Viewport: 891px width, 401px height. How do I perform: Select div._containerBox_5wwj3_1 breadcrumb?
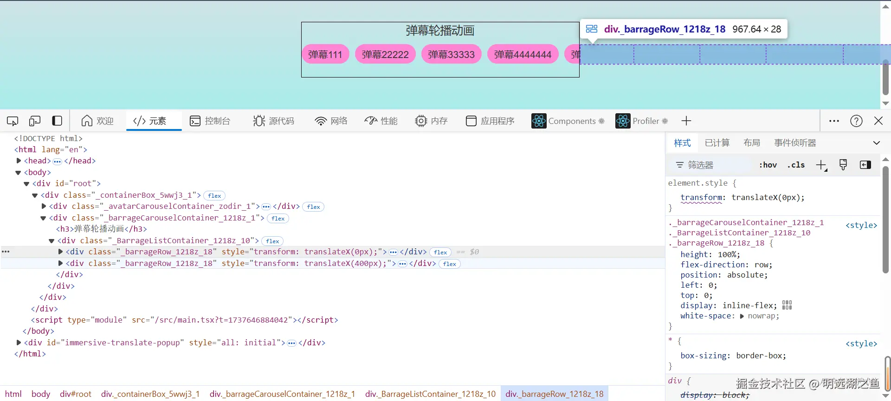click(x=150, y=394)
